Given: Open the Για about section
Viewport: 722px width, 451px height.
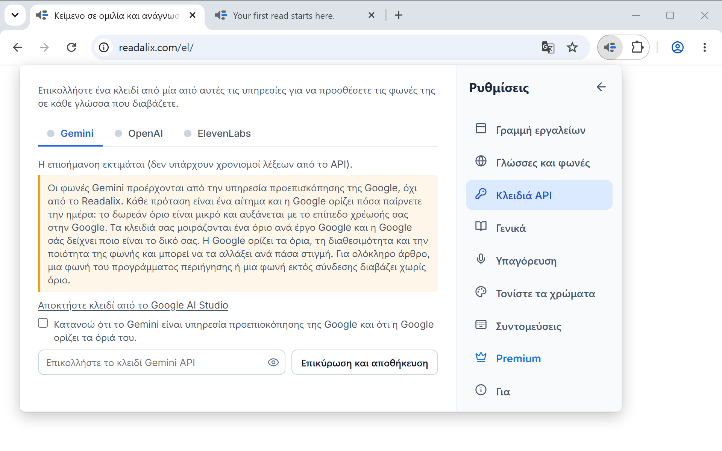Looking at the screenshot, I should [x=539, y=391].
